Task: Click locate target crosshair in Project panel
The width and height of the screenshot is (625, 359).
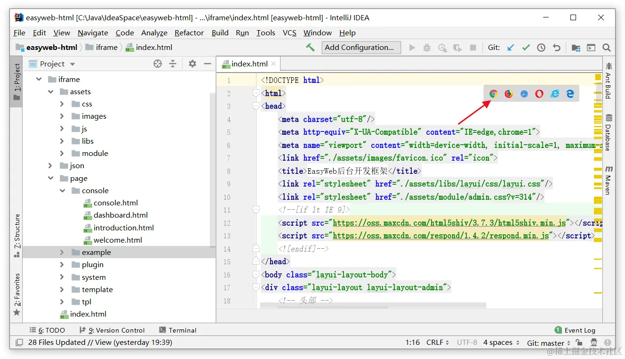Action: pyautogui.click(x=158, y=64)
